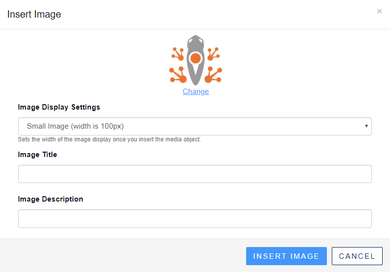
Task: Focus the Image Description text field
Action: (195, 219)
